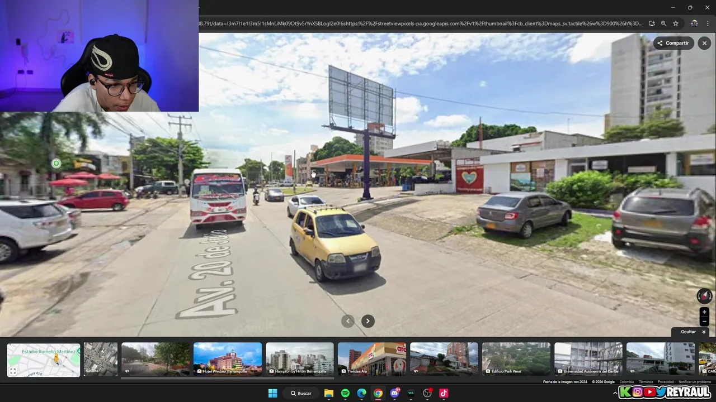
Task: Minimize the Chrome window
Action: [673, 7]
